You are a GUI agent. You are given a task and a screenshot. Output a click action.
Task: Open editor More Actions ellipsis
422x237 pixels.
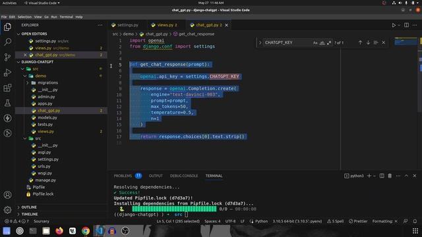415,25
